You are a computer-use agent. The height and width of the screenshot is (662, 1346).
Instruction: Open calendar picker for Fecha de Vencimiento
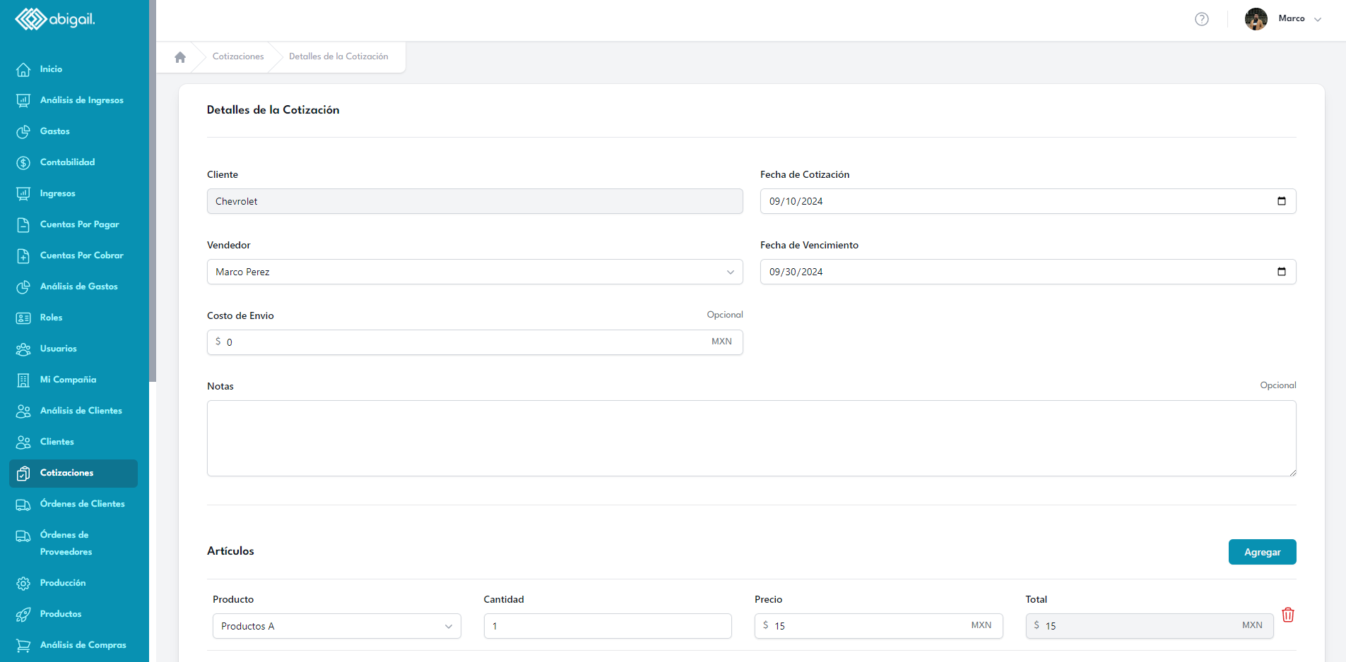1281,272
